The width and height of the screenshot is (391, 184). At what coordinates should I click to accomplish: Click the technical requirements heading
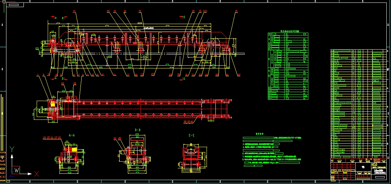click(x=259, y=134)
